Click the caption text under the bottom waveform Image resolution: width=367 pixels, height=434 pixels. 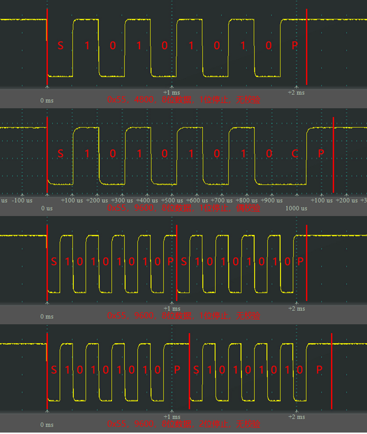tap(183, 424)
